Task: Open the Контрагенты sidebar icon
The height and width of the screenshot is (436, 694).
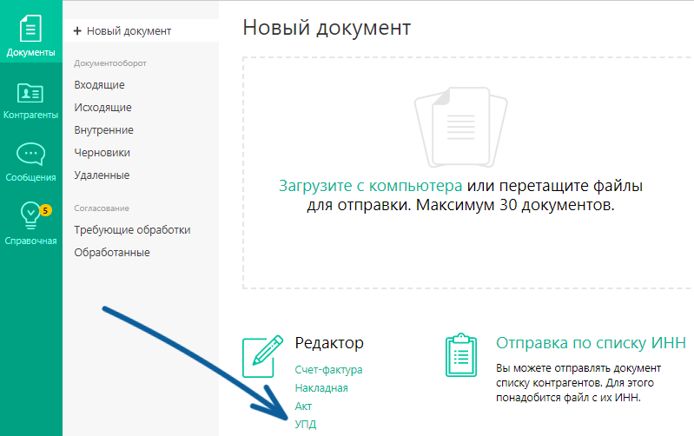Action: click(30, 93)
